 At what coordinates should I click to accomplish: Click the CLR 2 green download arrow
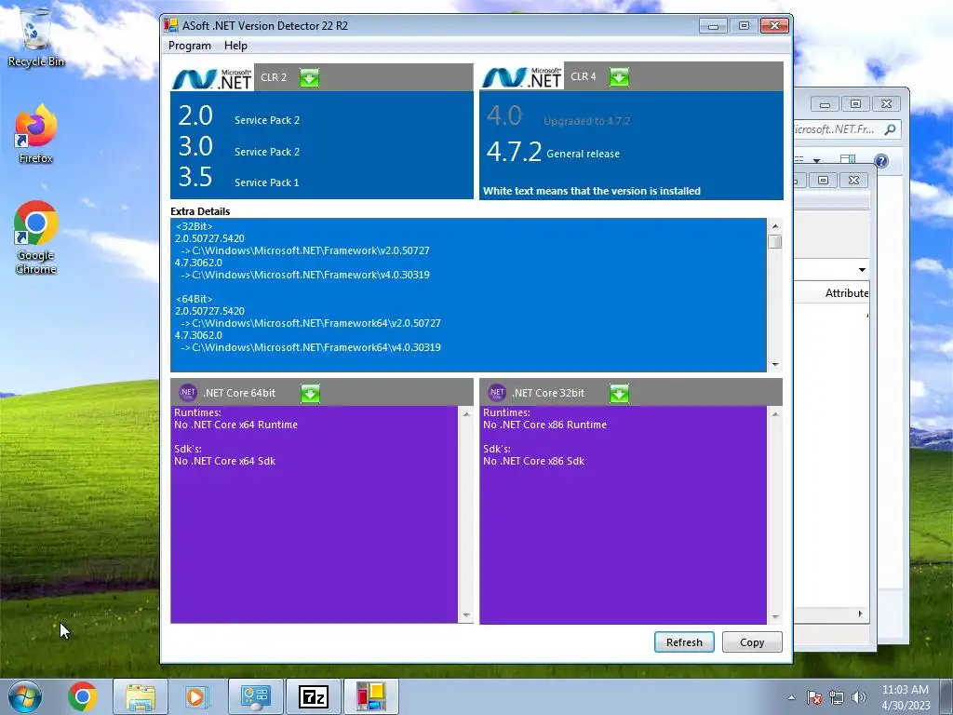point(309,78)
